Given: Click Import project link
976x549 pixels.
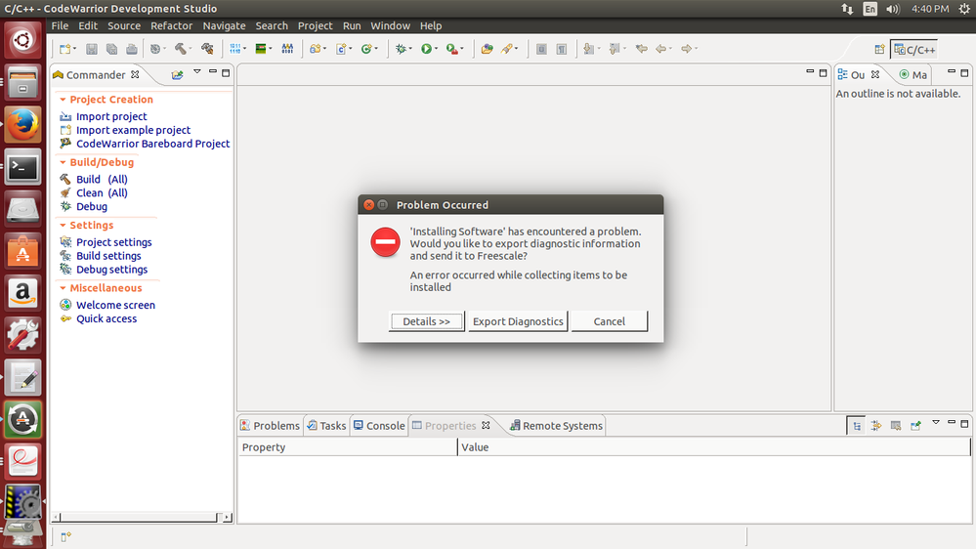Looking at the screenshot, I should (111, 116).
